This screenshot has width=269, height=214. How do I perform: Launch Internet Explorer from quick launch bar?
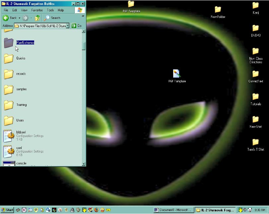pos(48,210)
